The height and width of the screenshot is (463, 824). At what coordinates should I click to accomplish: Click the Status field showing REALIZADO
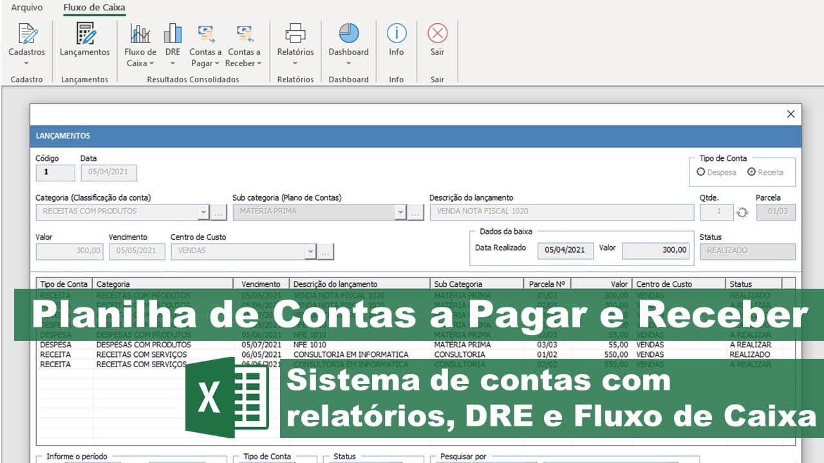747,251
